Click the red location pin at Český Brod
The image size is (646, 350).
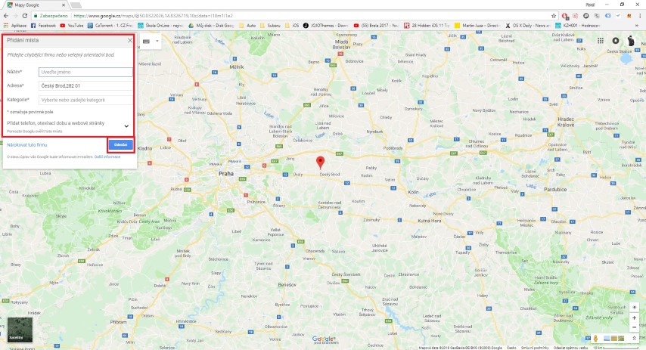tap(320, 163)
